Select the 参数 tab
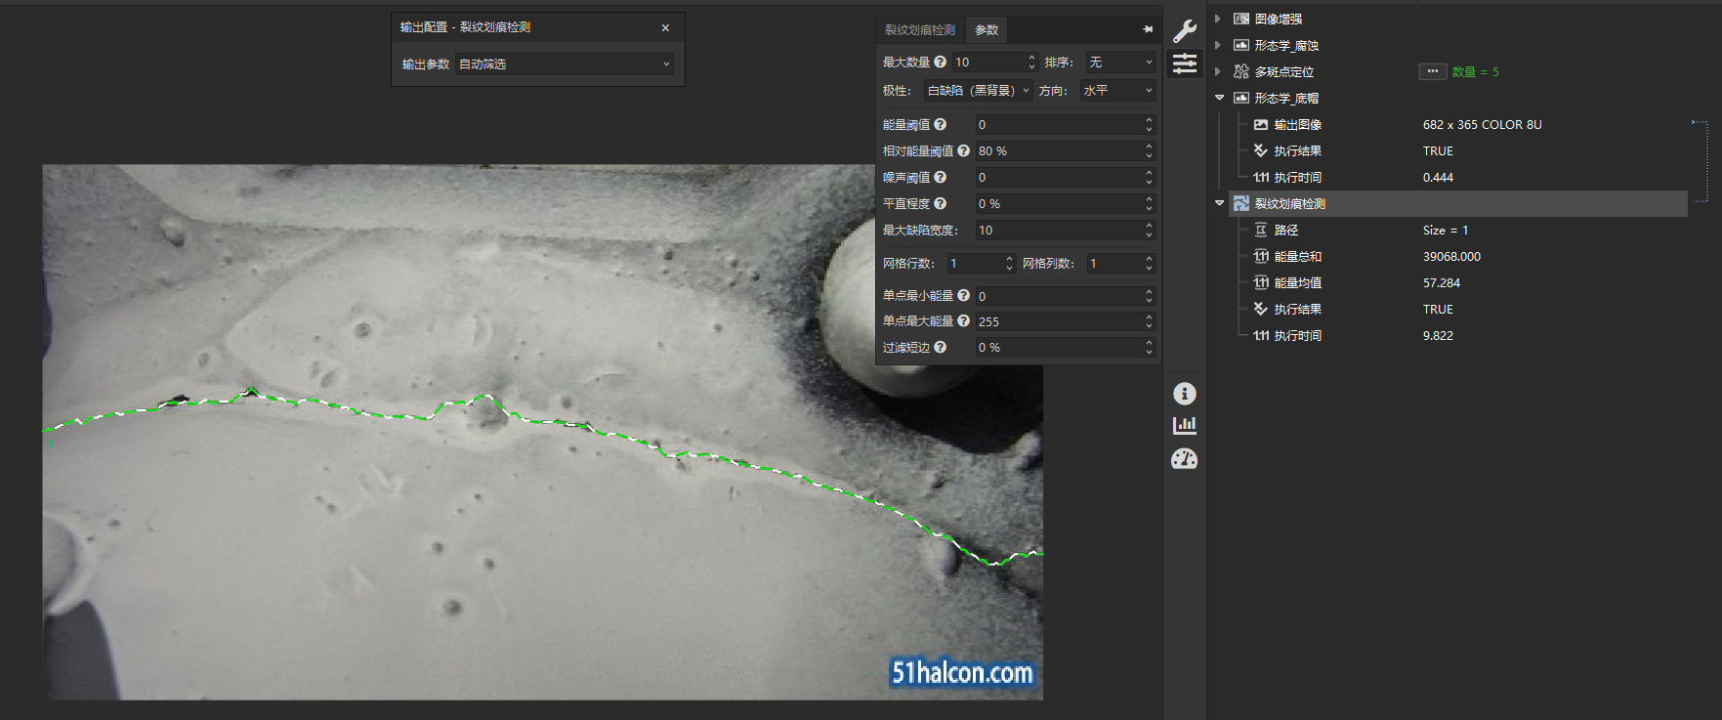Screen dimensions: 1722x720 (987, 30)
